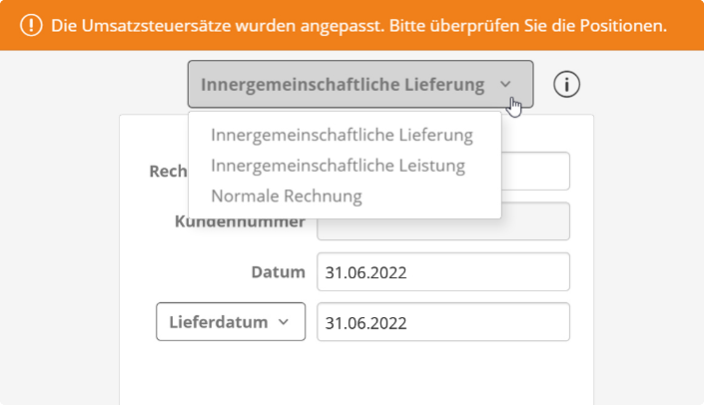Viewport: 704px width, 405px height.
Task: Pick Normale Rechnung from the list
Action: (x=286, y=196)
